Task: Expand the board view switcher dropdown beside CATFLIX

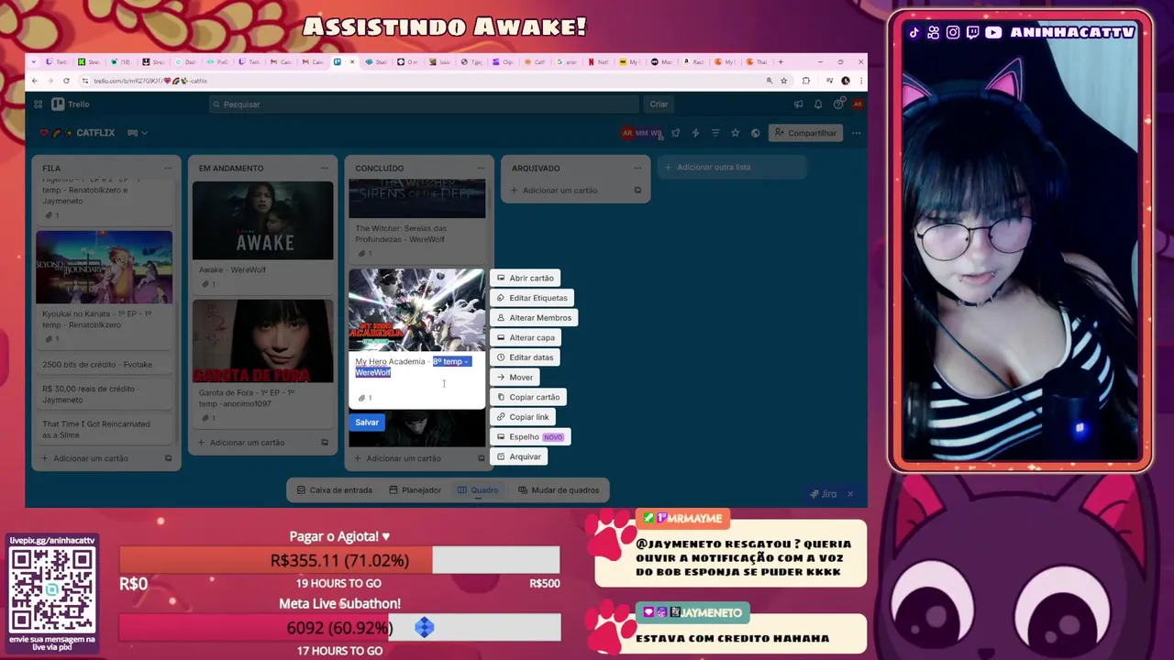Action: 138,133
